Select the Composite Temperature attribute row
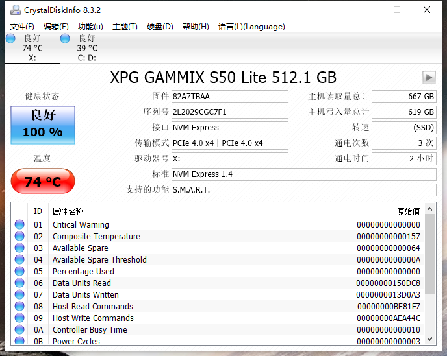The width and height of the screenshot is (447, 356). pyautogui.click(x=218, y=236)
